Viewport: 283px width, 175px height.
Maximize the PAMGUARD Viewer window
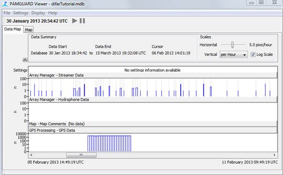click(x=261, y=2)
